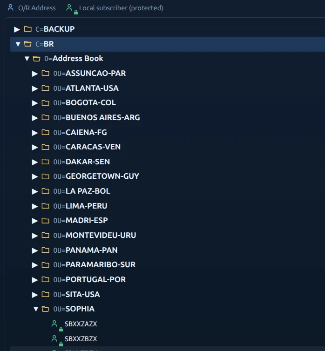Click protected subscriber icon for SBXXZAZX
Screen dimensions: 325x351
coord(57,325)
